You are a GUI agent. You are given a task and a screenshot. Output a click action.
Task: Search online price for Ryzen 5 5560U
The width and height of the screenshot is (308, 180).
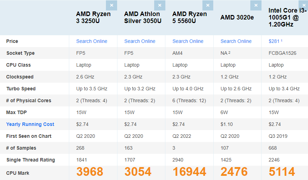[x=188, y=41]
